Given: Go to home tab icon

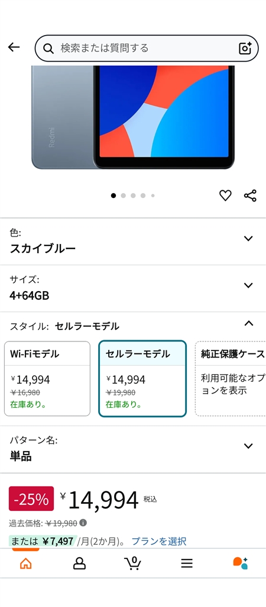Looking at the screenshot, I should pyautogui.click(x=25, y=563).
